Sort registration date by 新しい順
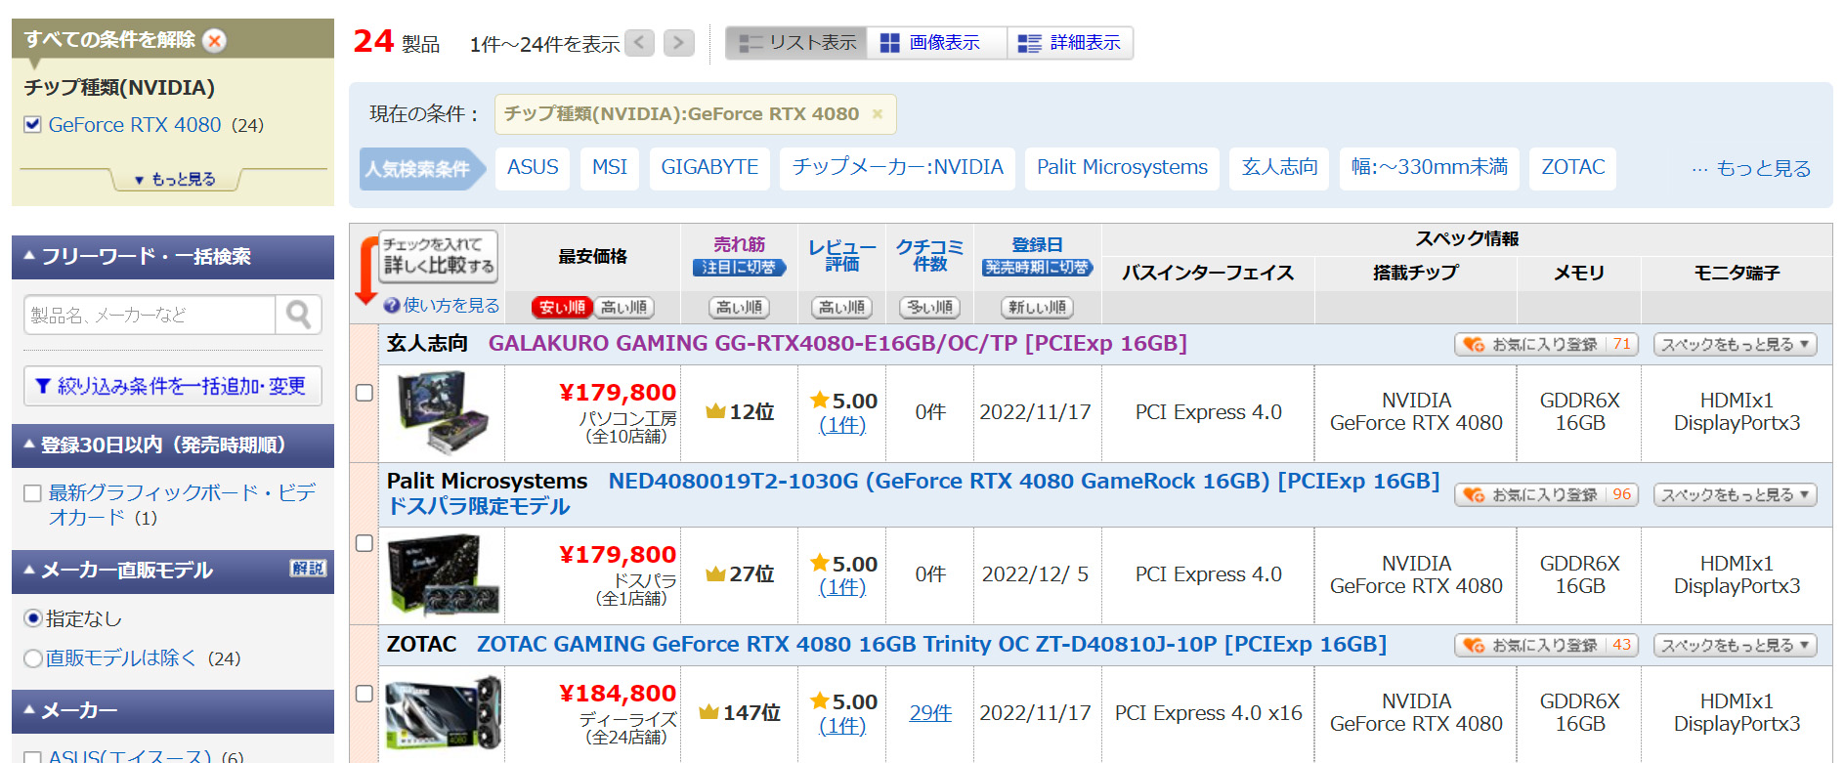The width and height of the screenshot is (1845, 763). (x=1037, y=308)
